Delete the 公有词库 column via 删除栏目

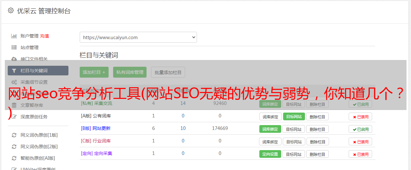(x=317, y=116)
